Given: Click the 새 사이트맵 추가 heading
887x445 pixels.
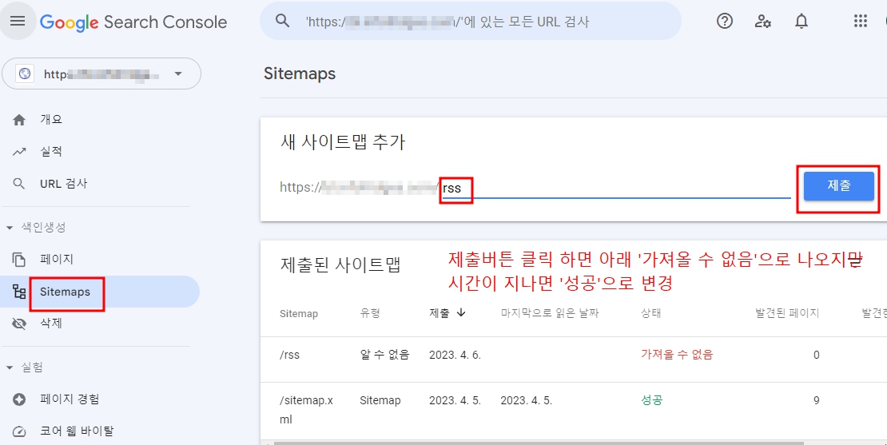Looking at the screenshot, I should point(343,142).
